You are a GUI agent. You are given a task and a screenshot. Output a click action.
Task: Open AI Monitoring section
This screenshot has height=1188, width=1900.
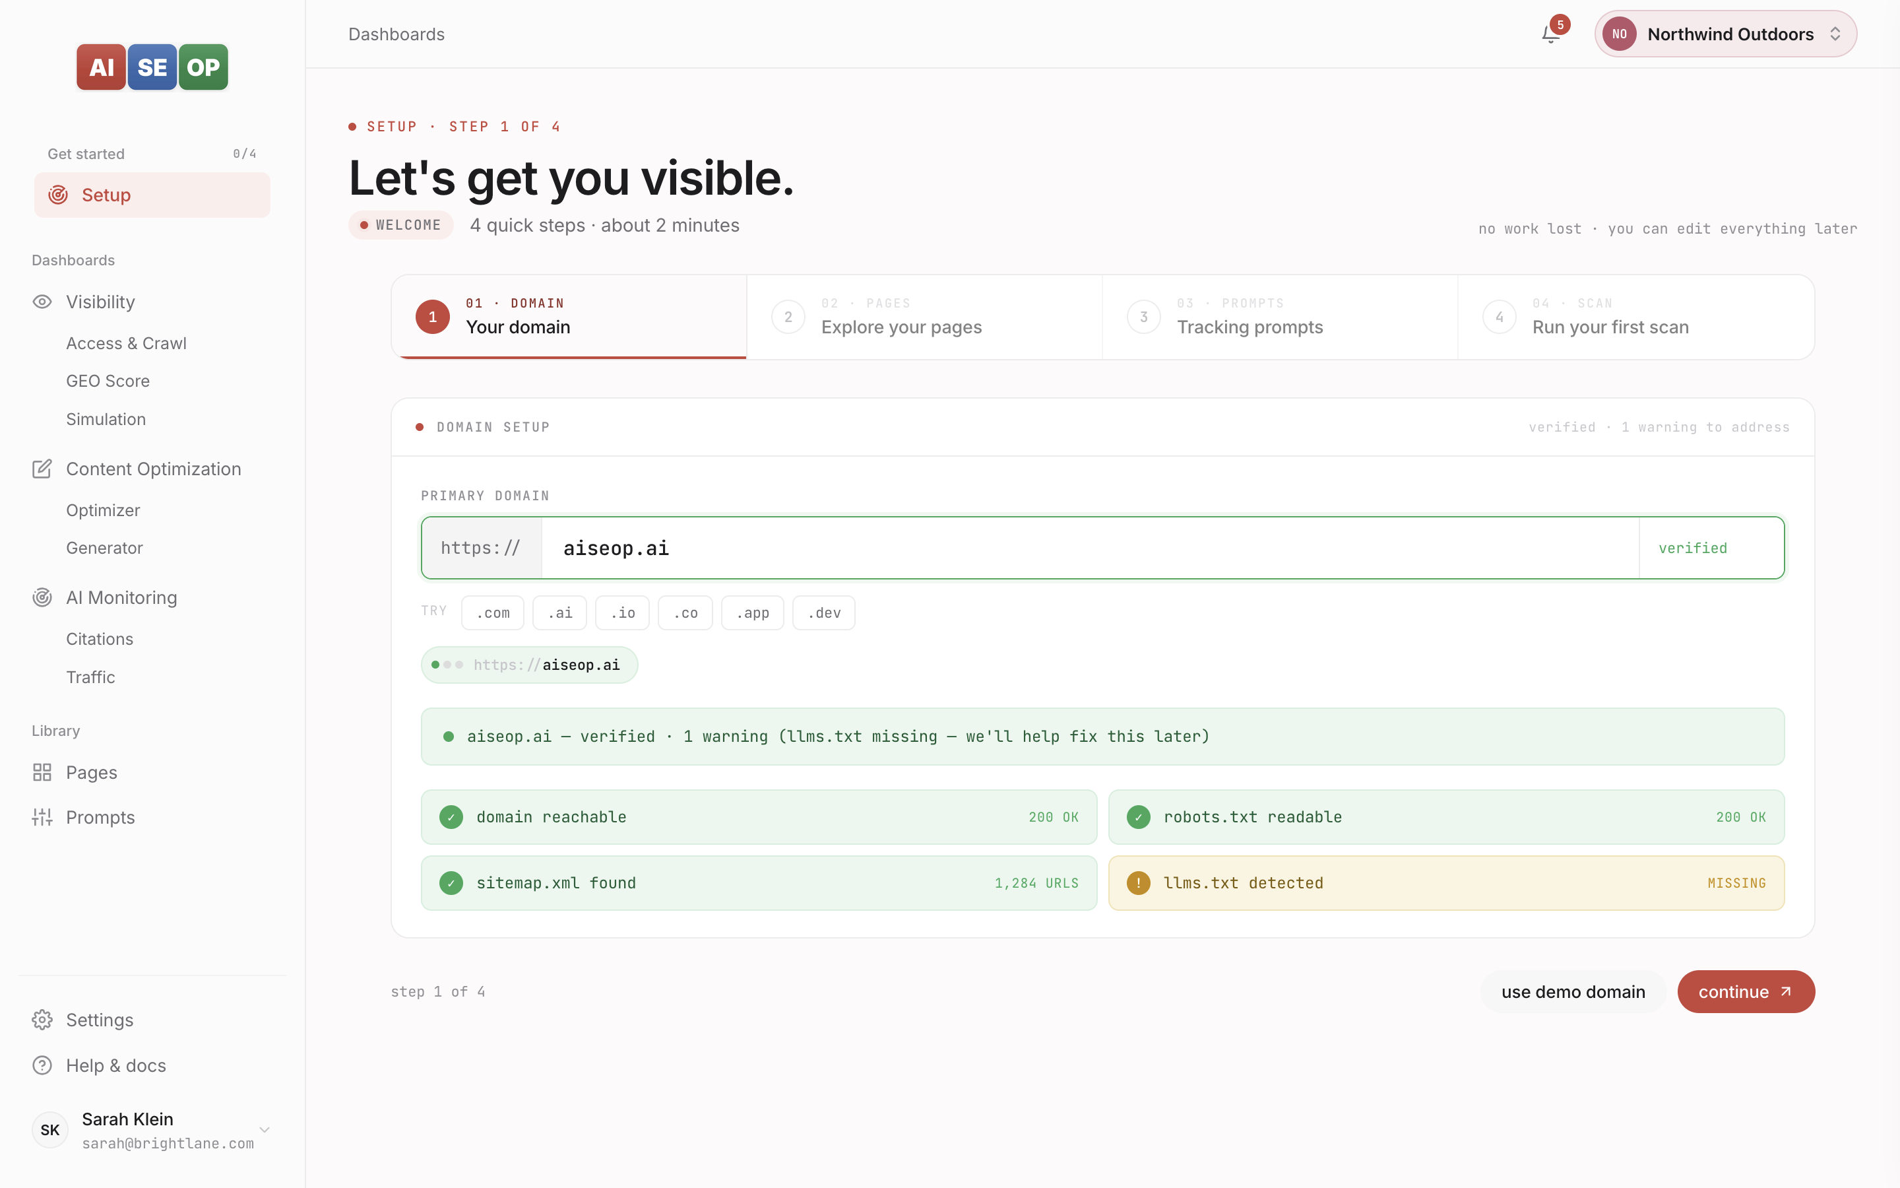pos(121,598)
